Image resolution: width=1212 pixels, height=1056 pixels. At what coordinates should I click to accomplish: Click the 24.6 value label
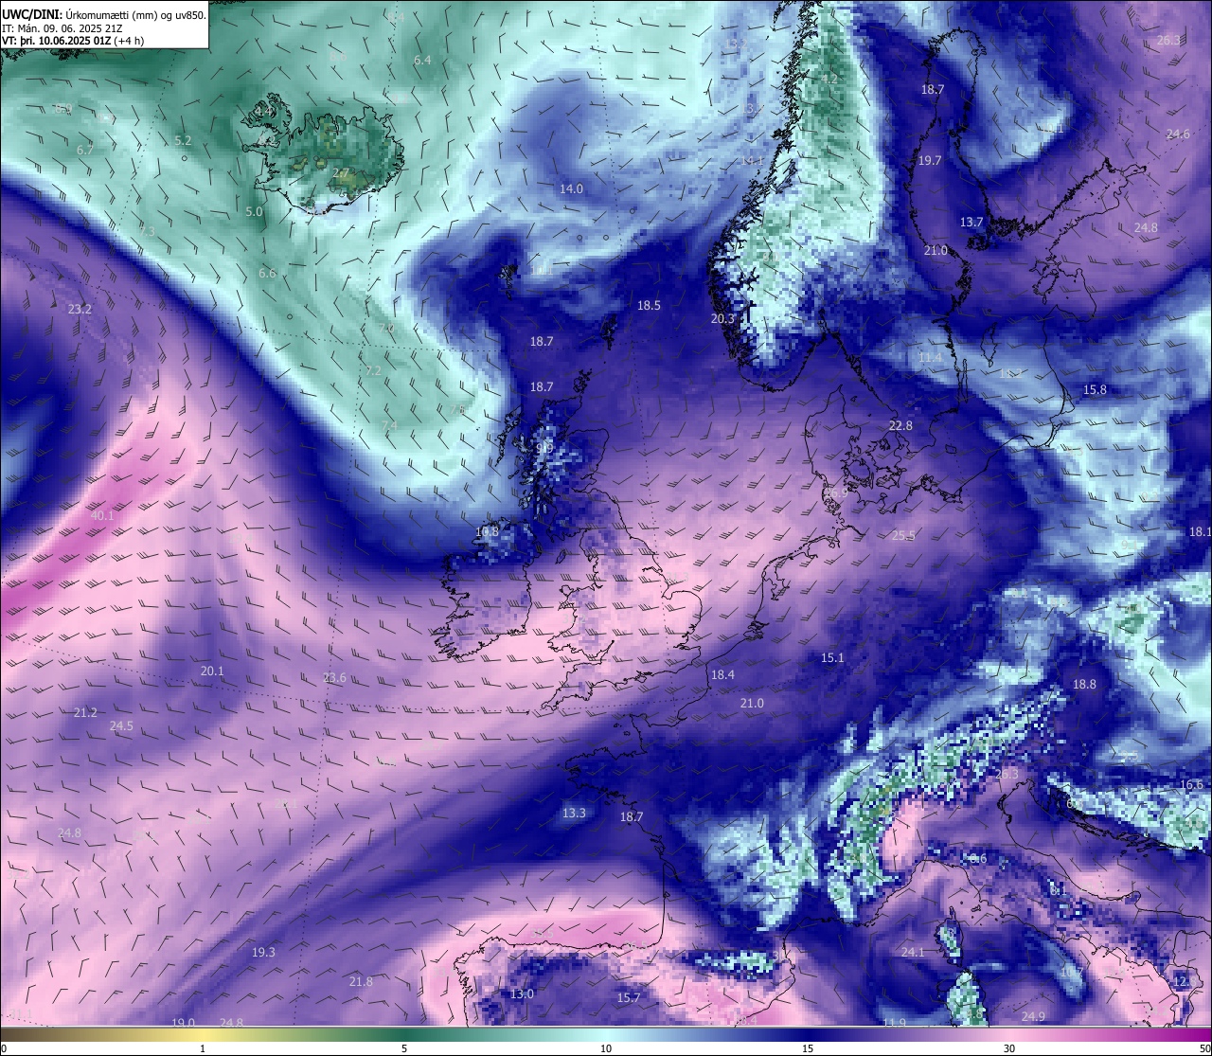(1178, 134)
